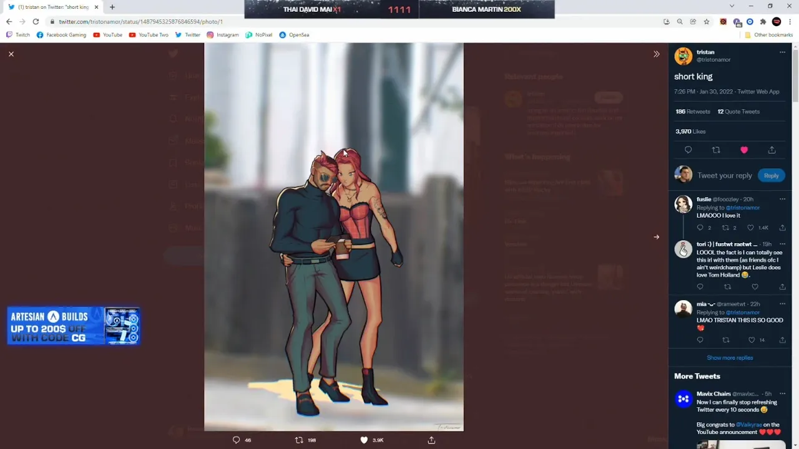
Task: Click Show more replies
Action: 730,358
